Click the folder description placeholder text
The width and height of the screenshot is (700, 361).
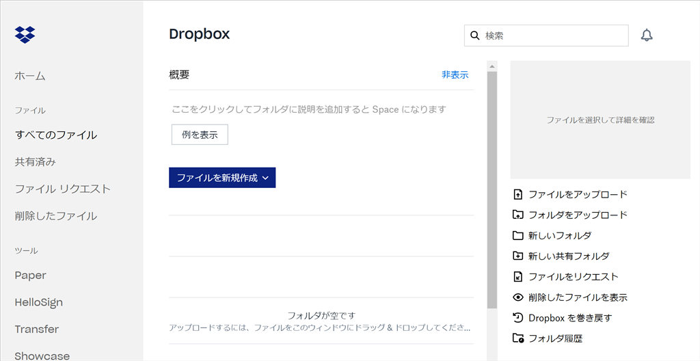309,109
